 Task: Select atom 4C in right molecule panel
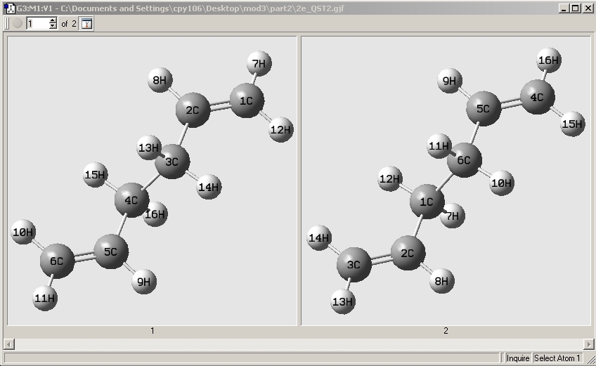pos(537,97)
